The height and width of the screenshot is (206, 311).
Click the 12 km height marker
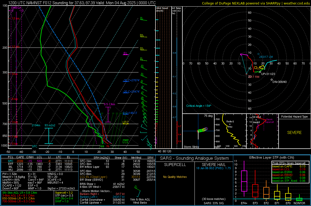click(x=16, y=47)
